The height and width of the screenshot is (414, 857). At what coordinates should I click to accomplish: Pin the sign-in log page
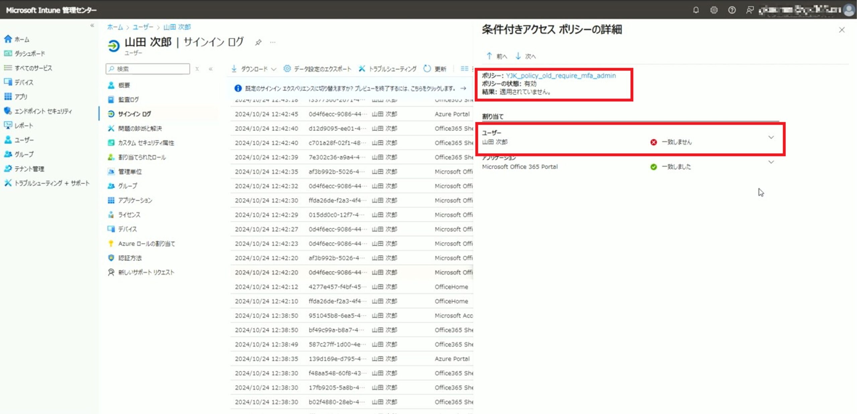(x=258, y=43)
